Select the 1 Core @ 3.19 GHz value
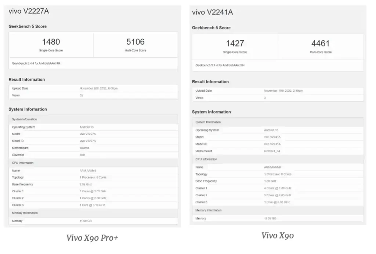This screenshot has height=254, width=376. 92,205
